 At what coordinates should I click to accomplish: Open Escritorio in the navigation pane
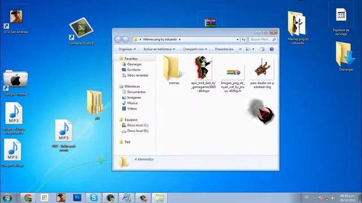[133, 70]
